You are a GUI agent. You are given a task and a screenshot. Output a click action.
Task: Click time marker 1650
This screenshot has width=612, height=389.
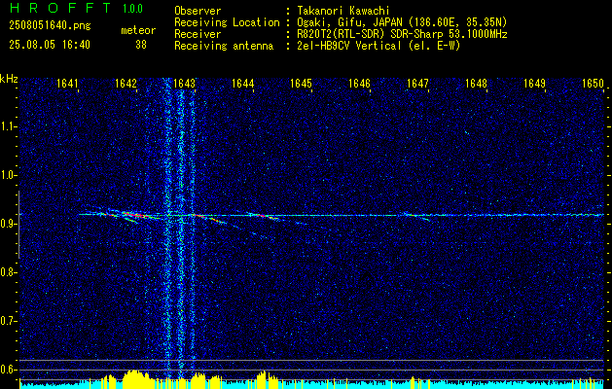point(593,84)
